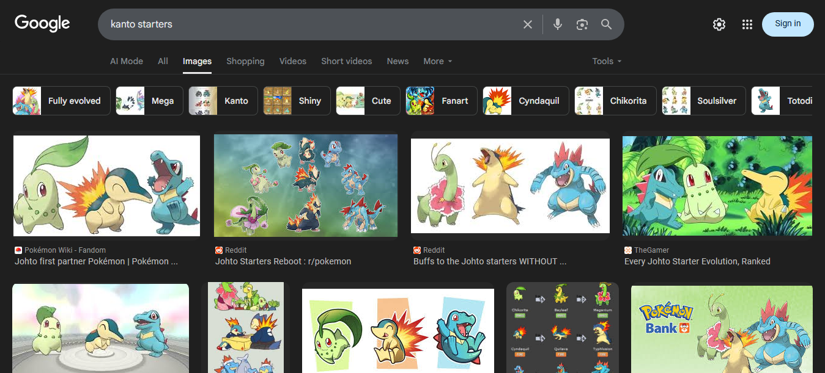
Task: Open 'Johto Starters Reboot : r/pokemon' link
Action: point(283,261)
